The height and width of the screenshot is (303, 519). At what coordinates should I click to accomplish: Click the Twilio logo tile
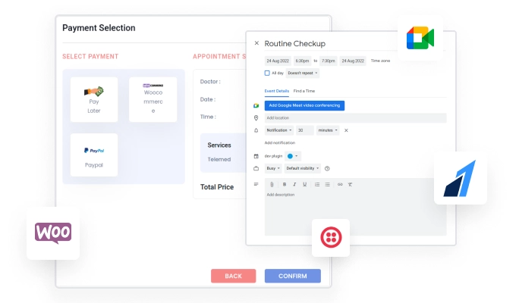(331, 237)
